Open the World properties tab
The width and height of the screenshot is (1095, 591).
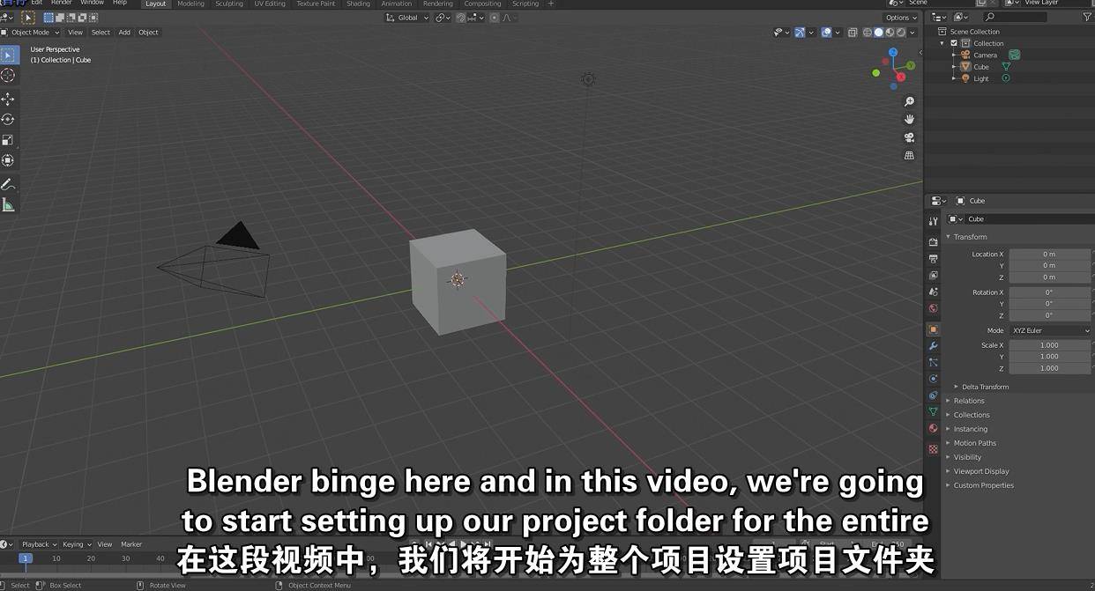[x=934, y=309]
